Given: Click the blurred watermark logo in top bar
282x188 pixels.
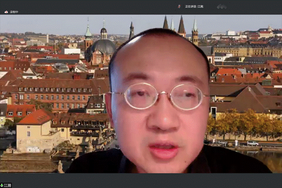Looking at the screenshot, I should (222, 7).
